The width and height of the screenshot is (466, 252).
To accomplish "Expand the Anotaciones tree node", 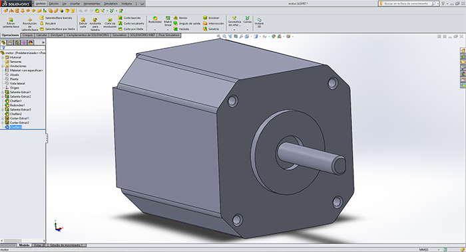I will click(x=3, y=66).
